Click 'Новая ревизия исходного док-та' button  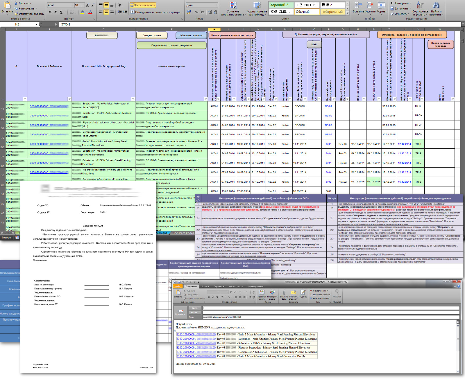(x=232, y=35)
